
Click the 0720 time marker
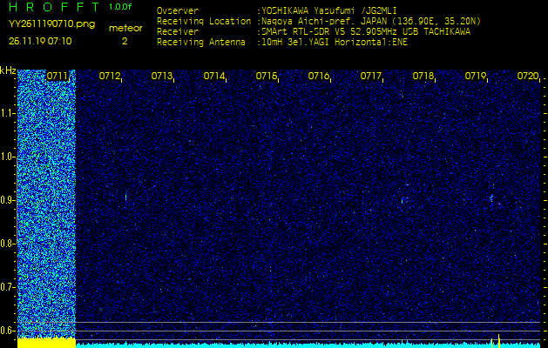[528, 76]
